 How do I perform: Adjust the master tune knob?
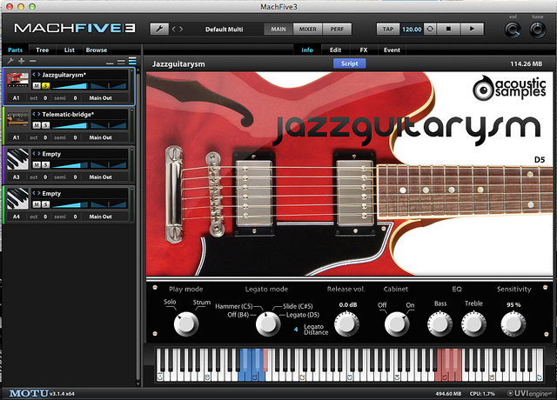click(538, 30)
